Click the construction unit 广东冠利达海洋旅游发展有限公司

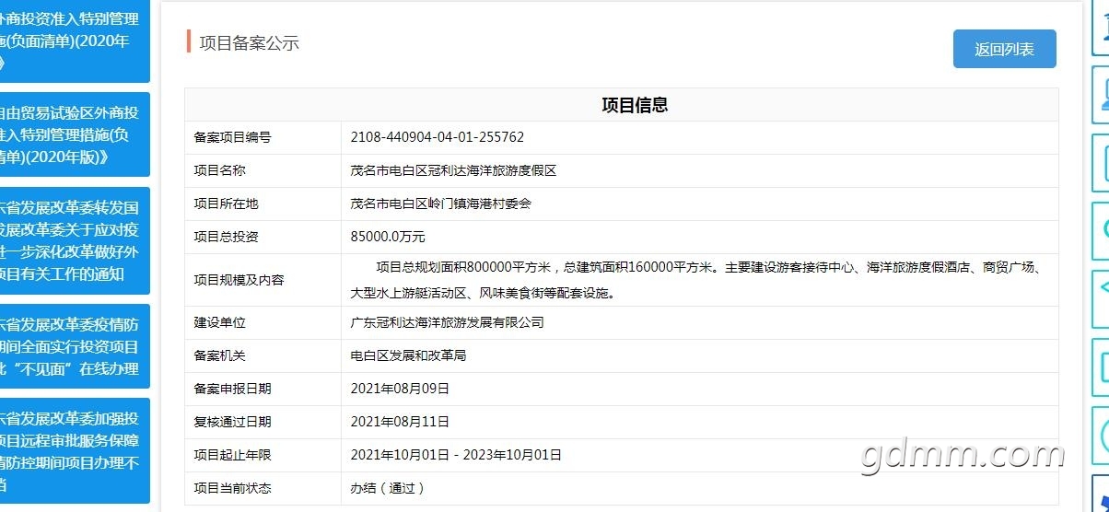click(x=447, y=322)
